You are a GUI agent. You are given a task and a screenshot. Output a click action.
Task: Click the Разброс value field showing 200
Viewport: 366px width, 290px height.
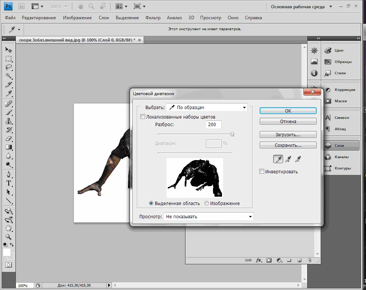[x=213, y=125]
